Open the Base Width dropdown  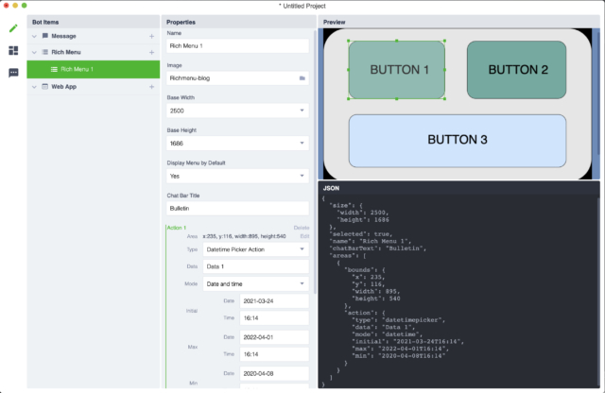coord(301,111)
